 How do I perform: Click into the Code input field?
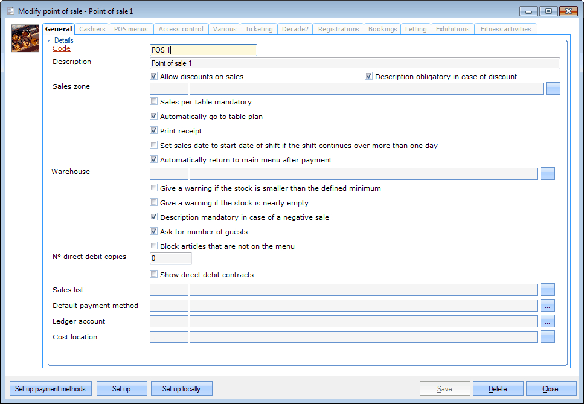(x=203, y=50)
